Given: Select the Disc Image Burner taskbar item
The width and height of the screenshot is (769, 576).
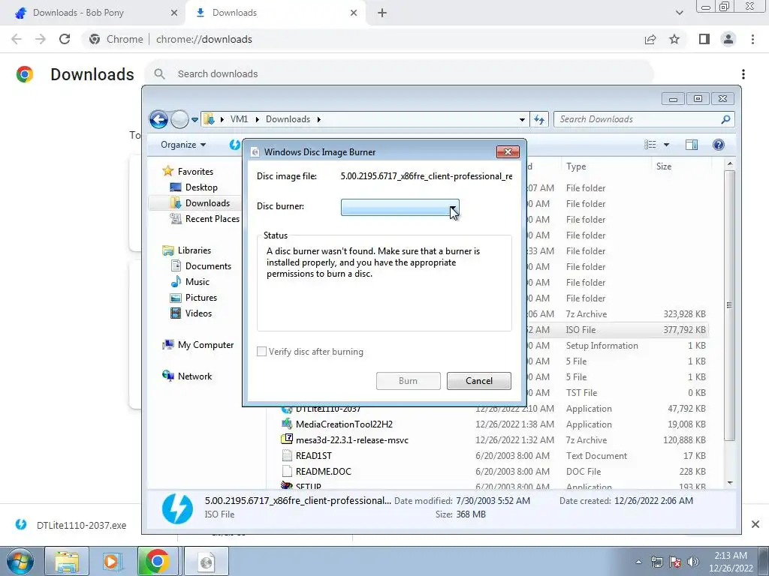Looking at the screenshot, I should (x=207, y=561).
